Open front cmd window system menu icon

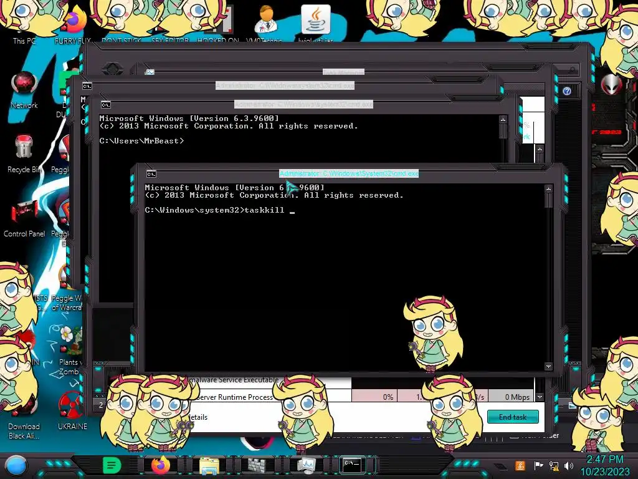(151, 174)
